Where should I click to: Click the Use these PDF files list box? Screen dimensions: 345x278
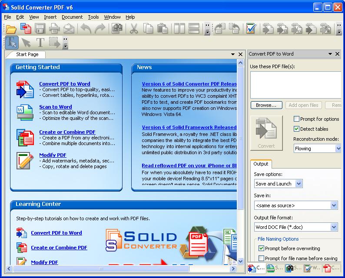[296, 85]
